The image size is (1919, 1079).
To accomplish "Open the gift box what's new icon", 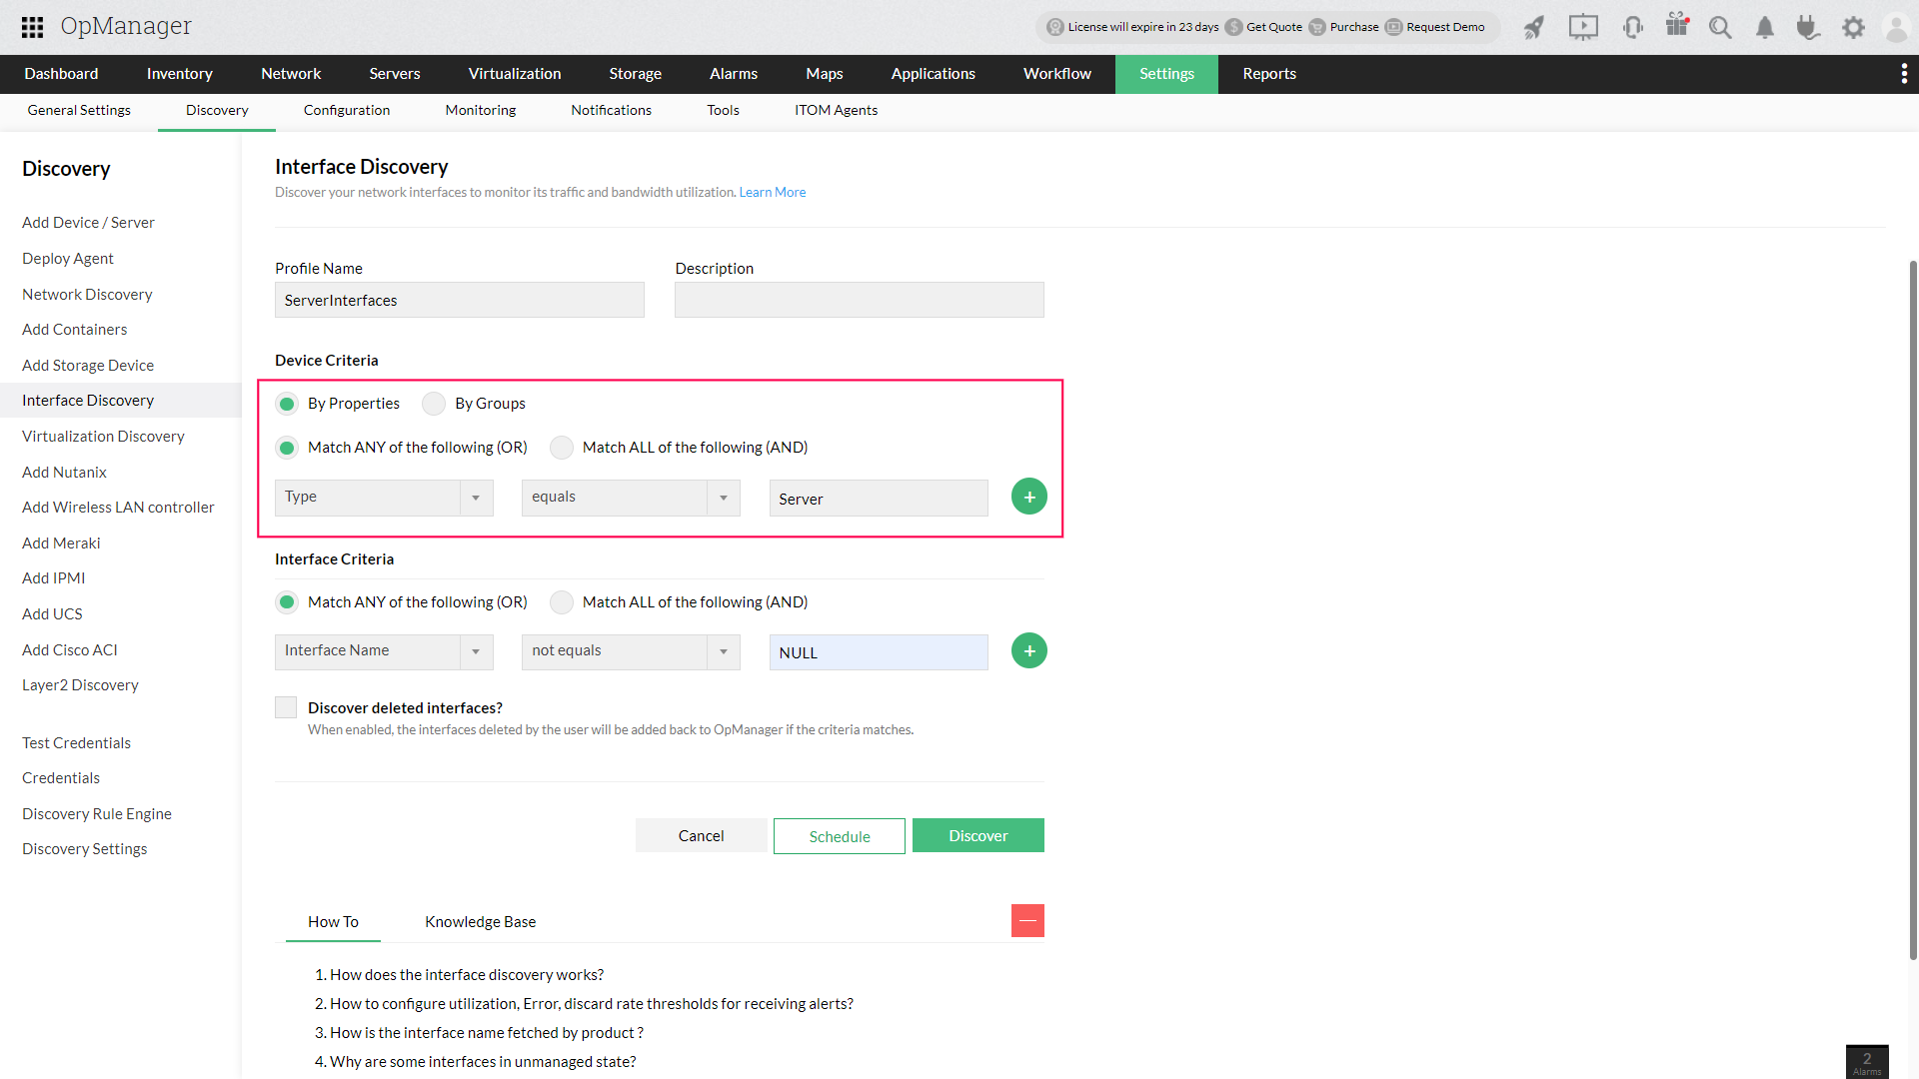I will (1677, 25).
